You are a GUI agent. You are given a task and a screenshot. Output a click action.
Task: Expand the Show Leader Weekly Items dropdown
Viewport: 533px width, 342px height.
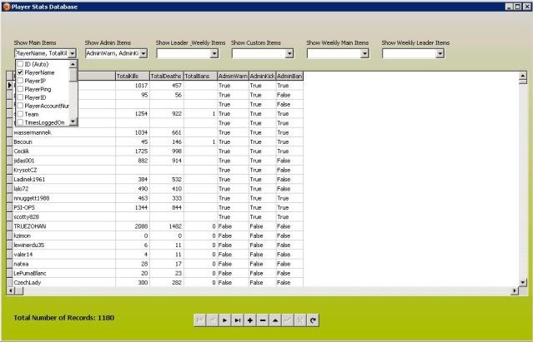click(214, 53)
